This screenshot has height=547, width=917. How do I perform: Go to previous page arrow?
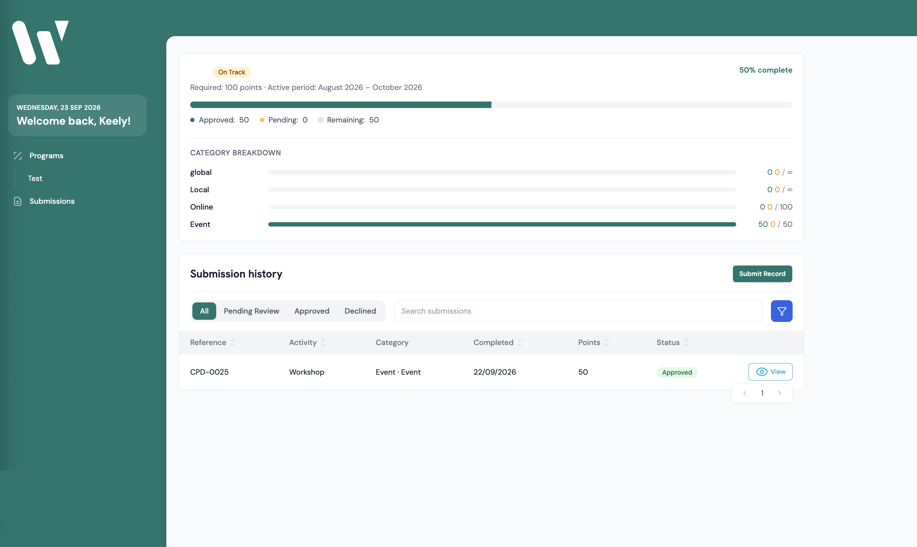pos(745,393)
